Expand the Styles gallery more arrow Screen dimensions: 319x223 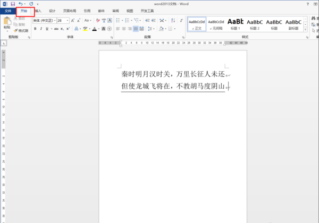coord(306,31)
